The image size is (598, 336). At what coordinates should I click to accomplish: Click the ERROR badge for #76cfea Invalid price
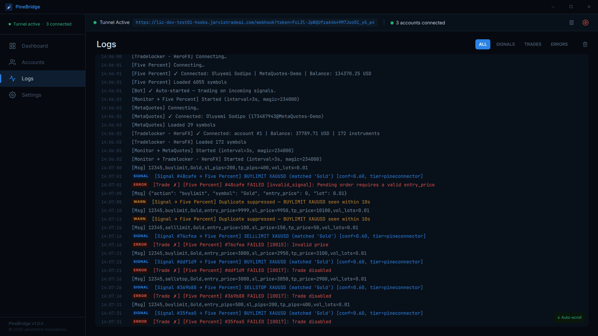pyautogui.click(x=140, y=245)
